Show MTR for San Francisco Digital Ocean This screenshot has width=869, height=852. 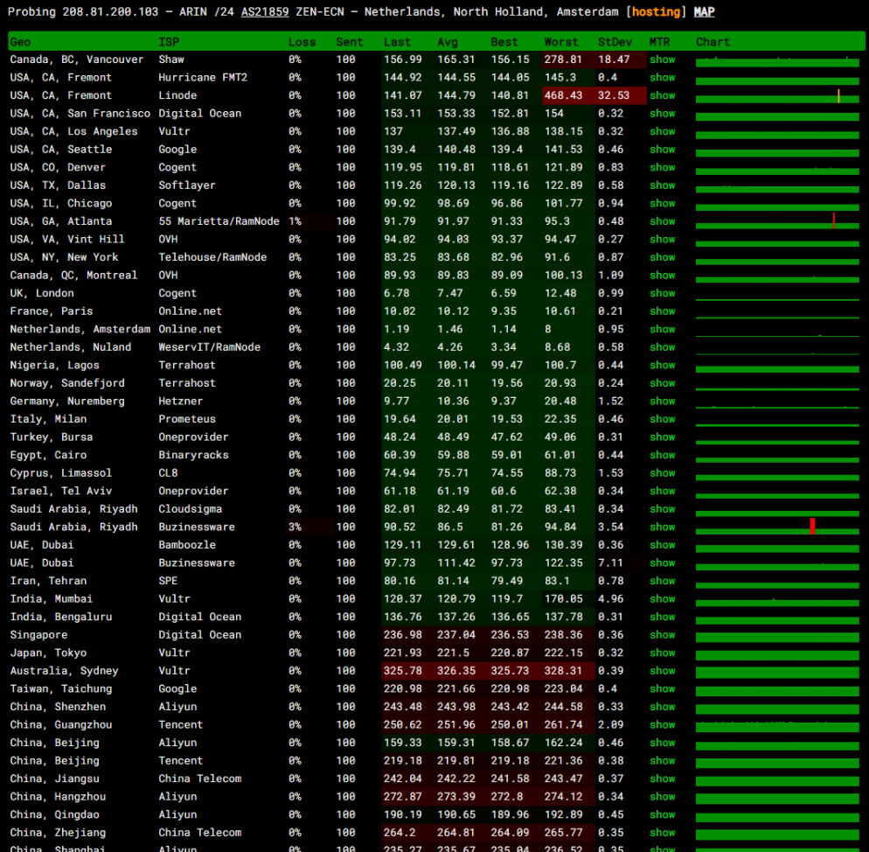(x=663, y=113)
